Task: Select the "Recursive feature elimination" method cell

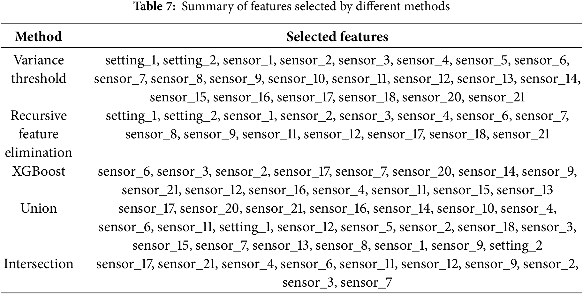Action: [38, 134]
